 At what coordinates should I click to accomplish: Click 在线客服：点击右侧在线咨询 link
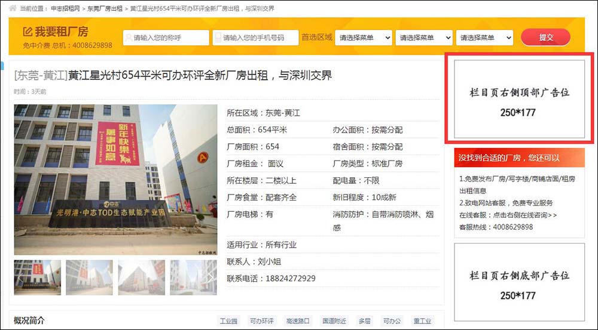pyautogui.click(x=508, y=215)
